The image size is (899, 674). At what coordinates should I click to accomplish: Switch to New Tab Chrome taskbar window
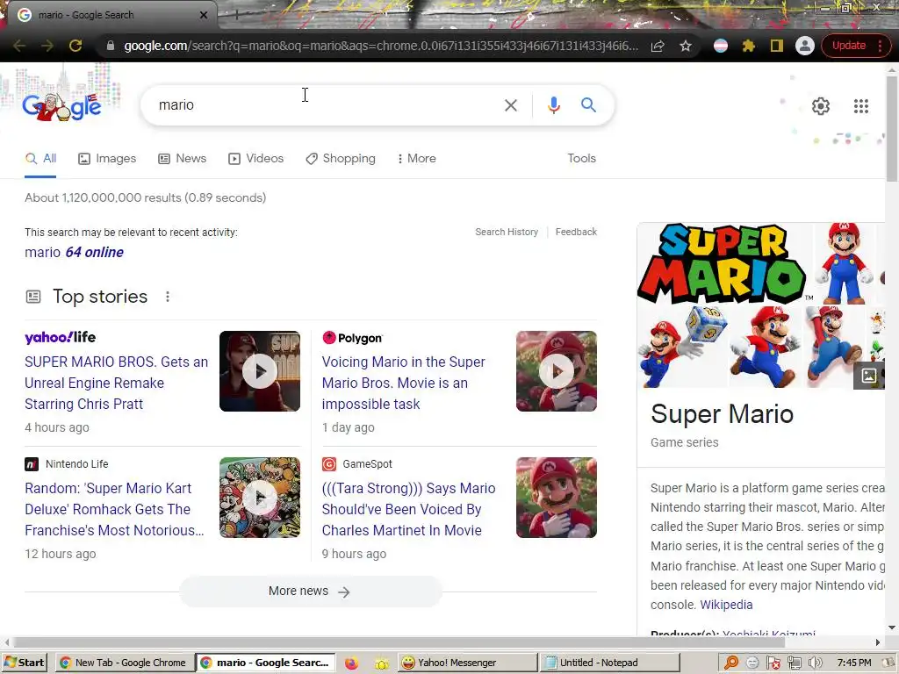pos(123,663)
